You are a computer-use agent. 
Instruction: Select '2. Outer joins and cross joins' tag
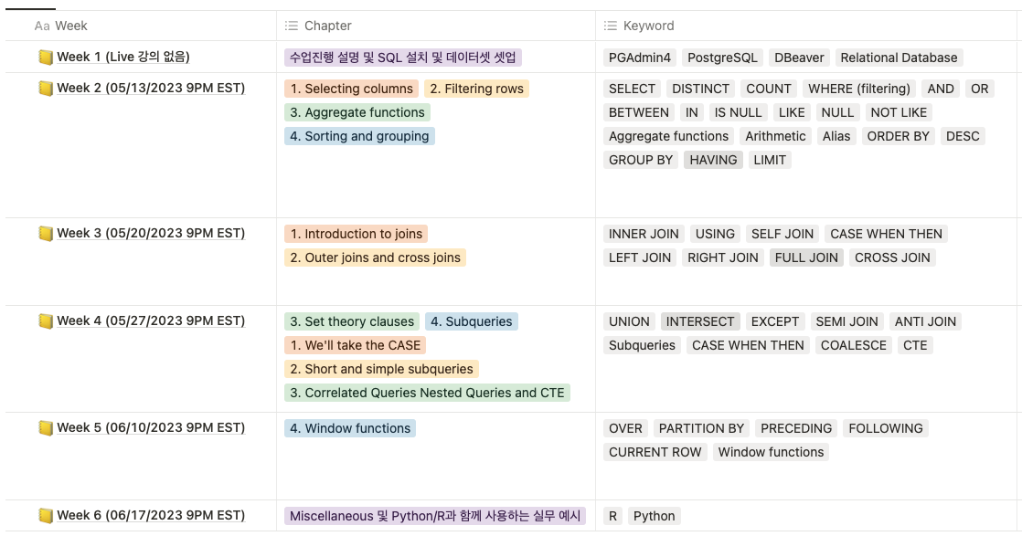click(375, 257)
